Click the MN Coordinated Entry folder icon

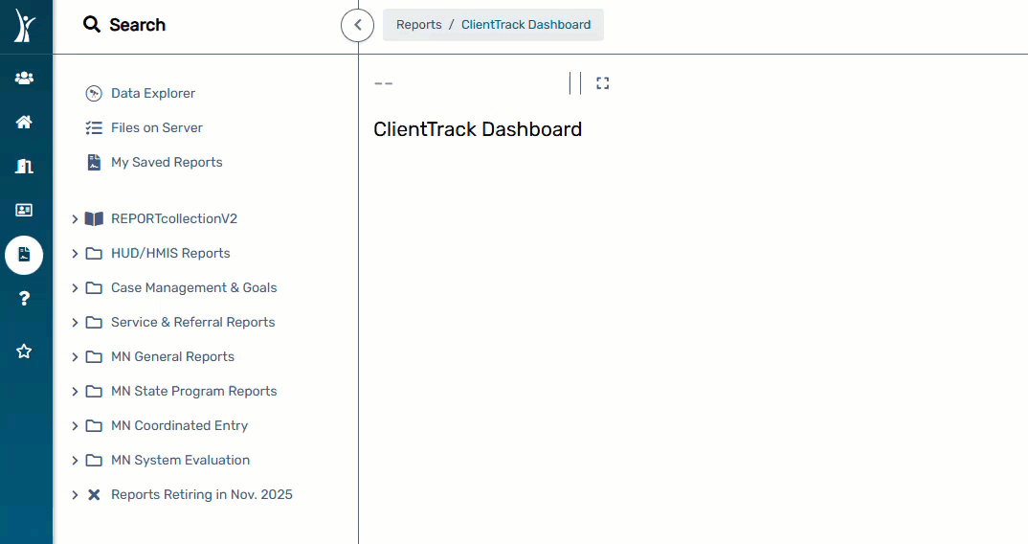(94, 425)
